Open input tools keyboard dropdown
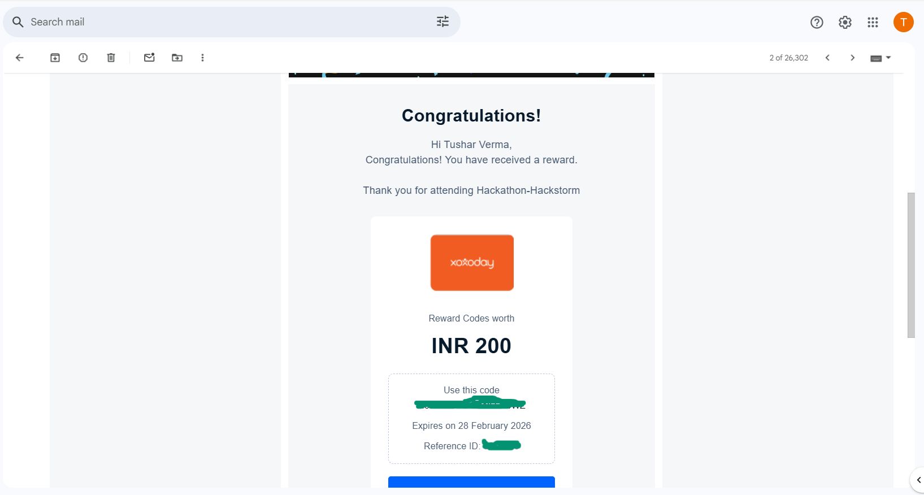Screen dimensions: 924x495 880,58
